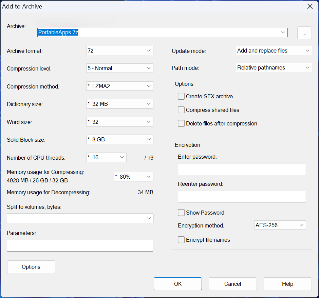Image resolution: width=319 pixels, height=298 pixels.
Task: Open the Compression method LZMA2 dropdown
Action: [x=119, y=86]
